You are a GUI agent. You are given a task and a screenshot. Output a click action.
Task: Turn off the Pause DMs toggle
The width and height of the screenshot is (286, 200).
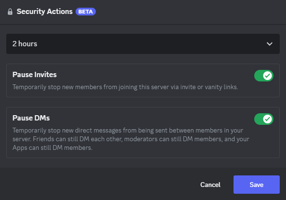click(x=264, y=119)
